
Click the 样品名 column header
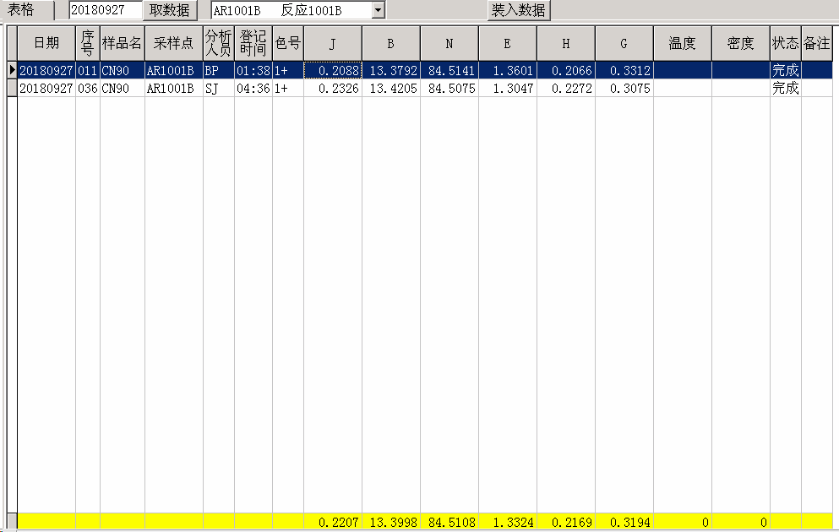point(122,43)
